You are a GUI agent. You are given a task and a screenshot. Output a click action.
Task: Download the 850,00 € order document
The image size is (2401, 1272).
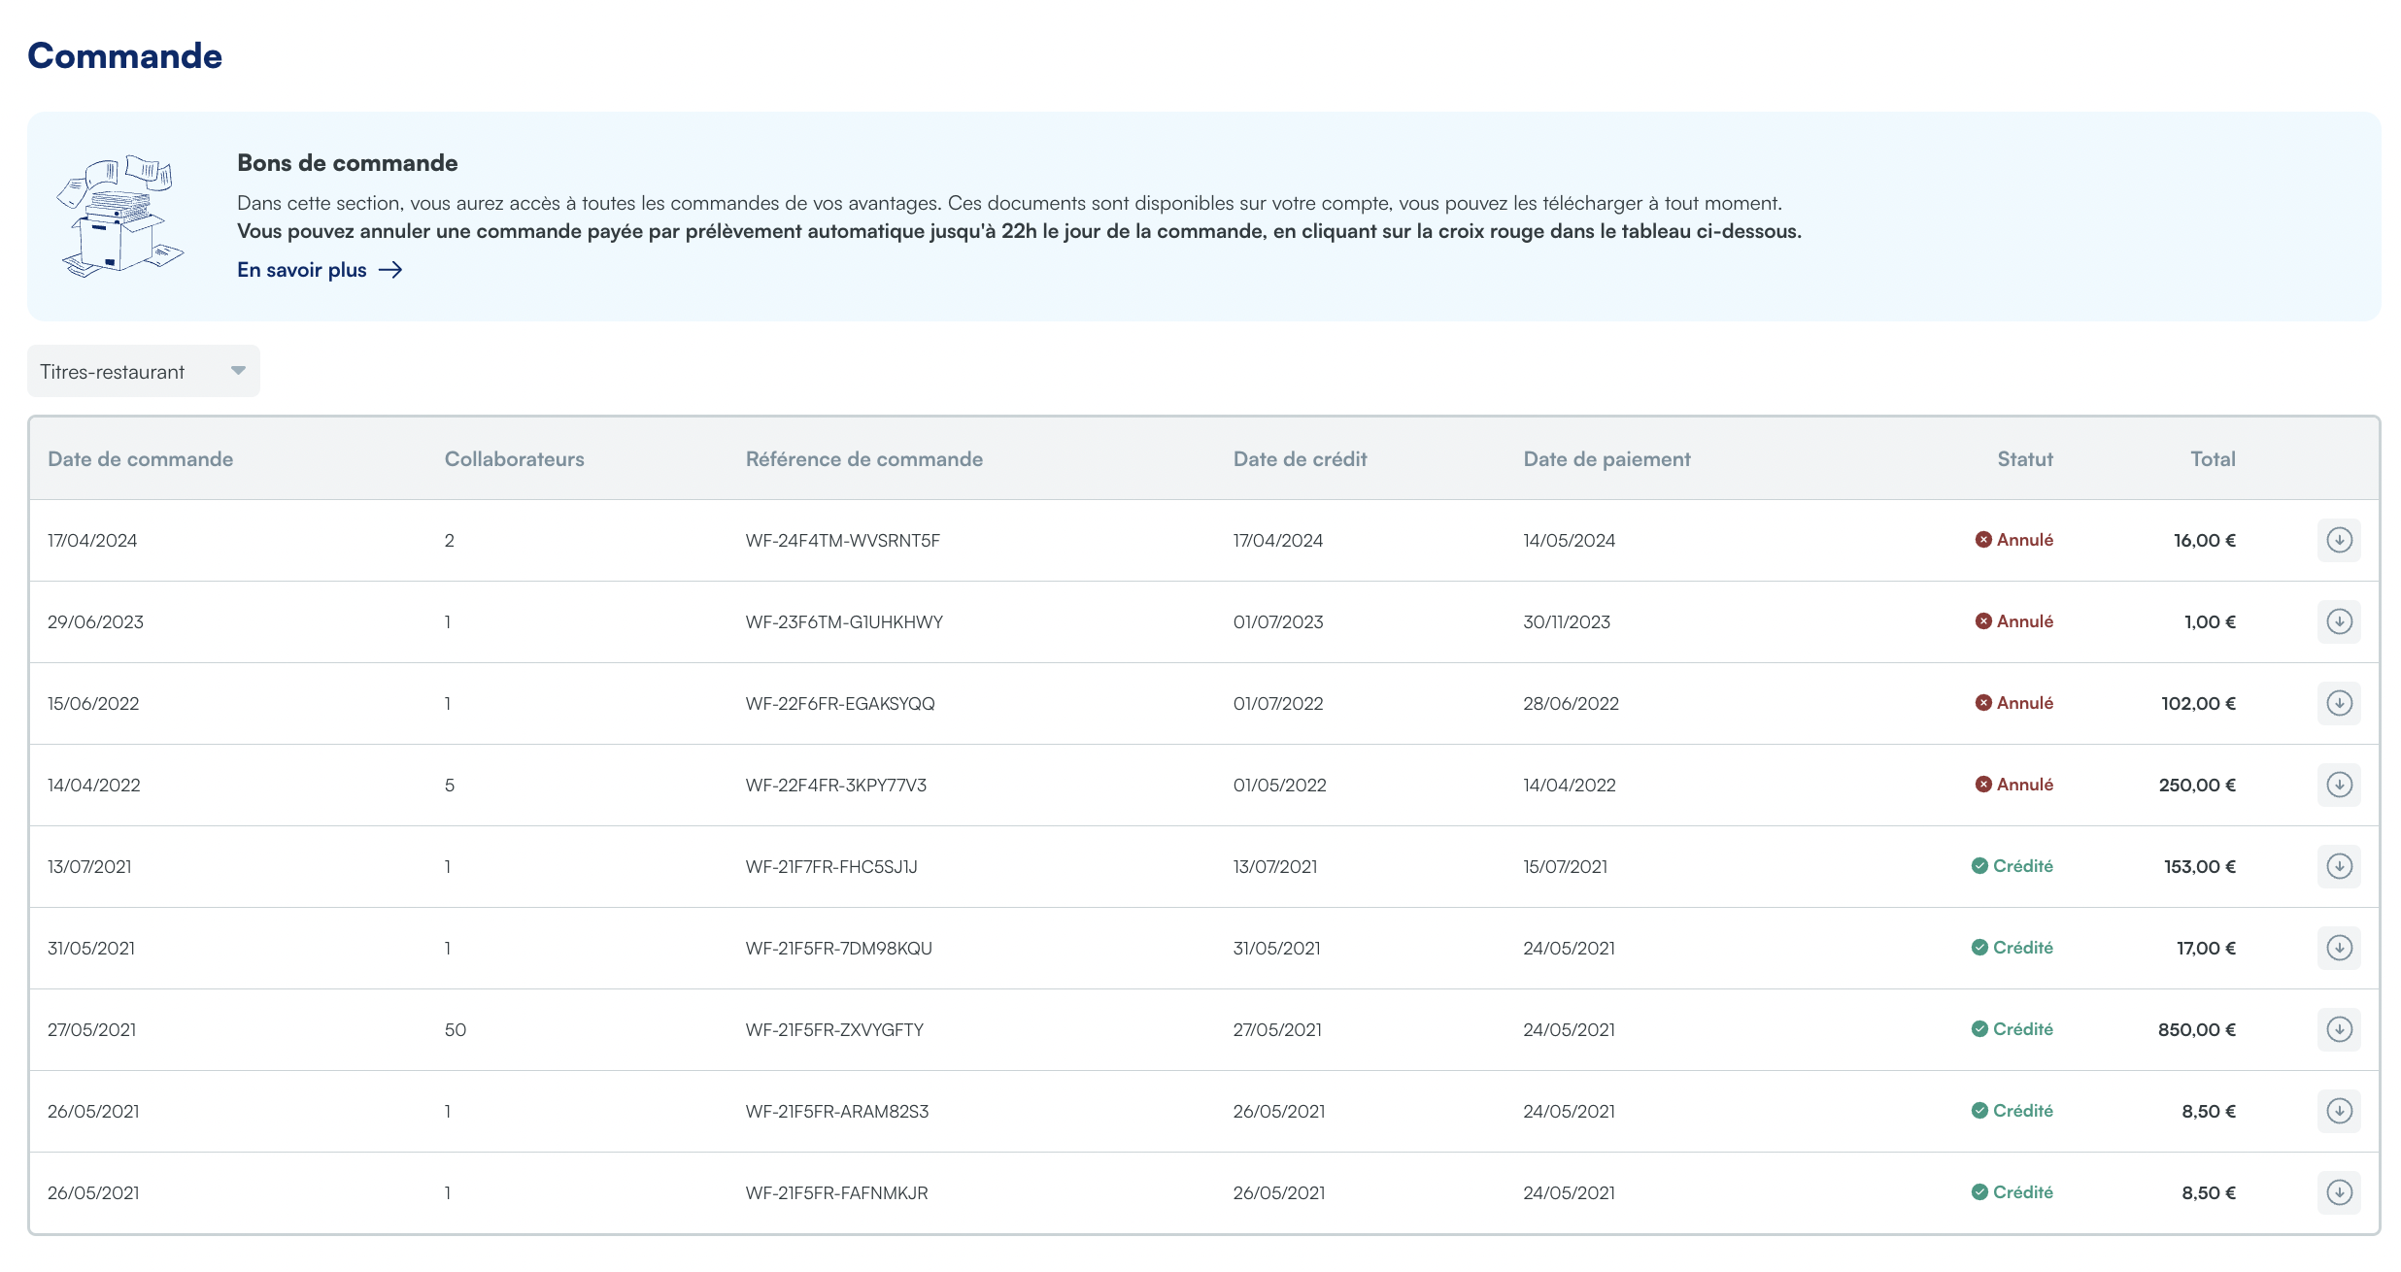pos(2339,1029)
